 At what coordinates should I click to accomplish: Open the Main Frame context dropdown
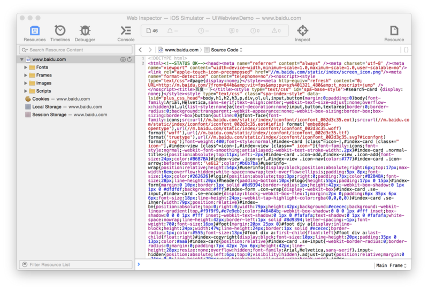pos(392,265)
